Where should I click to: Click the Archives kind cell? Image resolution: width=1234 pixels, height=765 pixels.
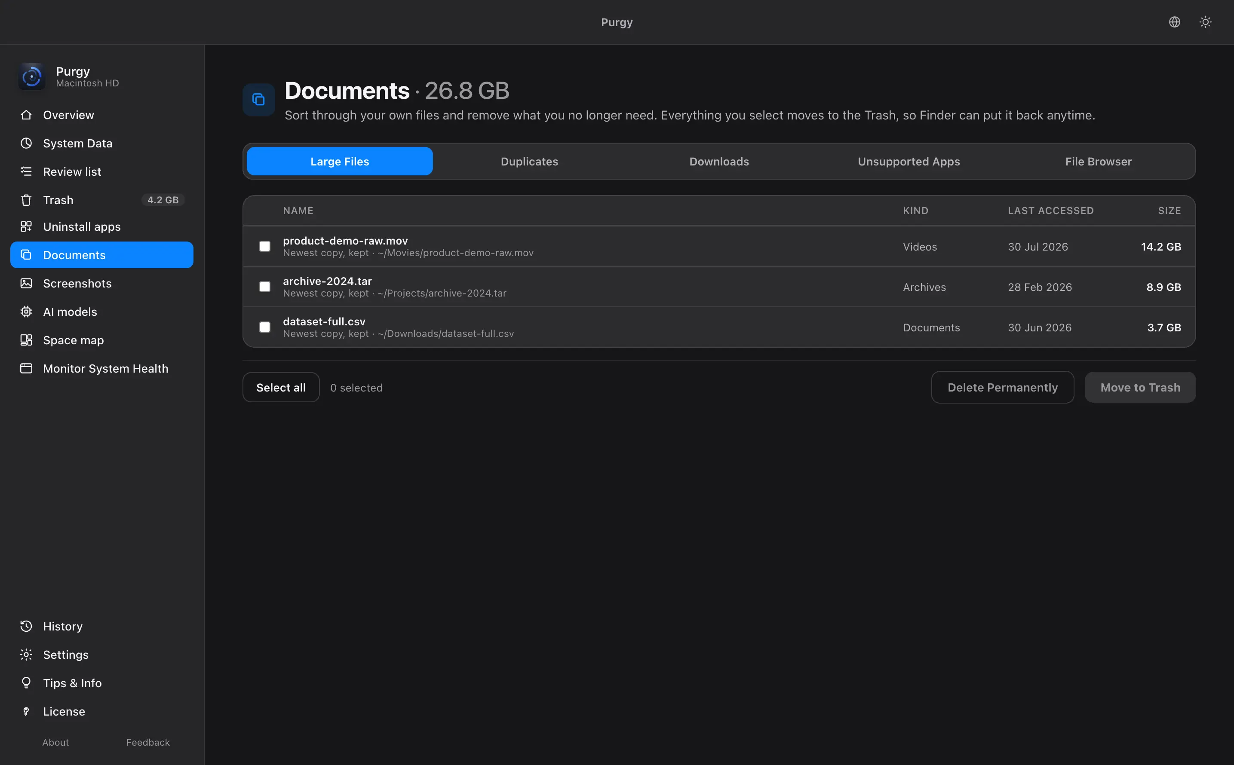[x=924, y=287]
